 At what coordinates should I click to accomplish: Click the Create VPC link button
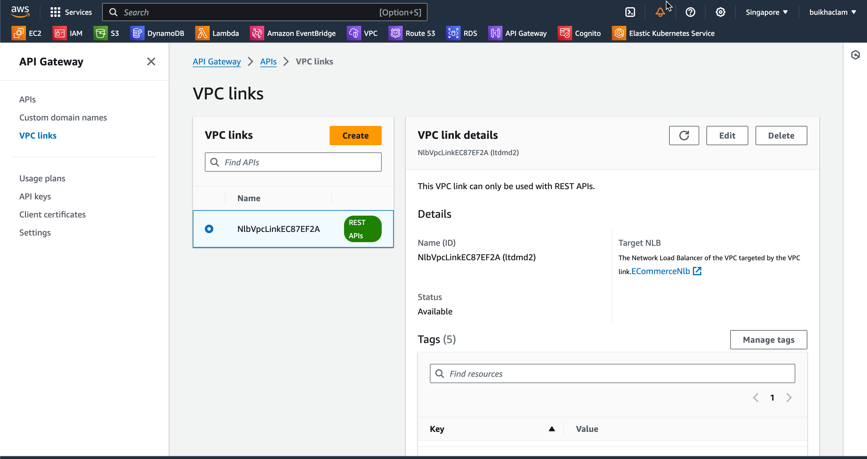pos(355,135)
